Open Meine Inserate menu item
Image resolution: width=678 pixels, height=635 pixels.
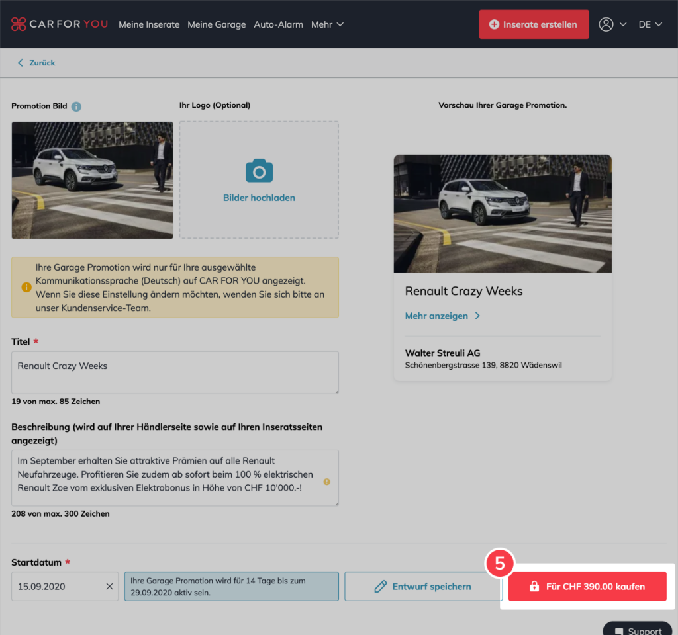point(149,24)
